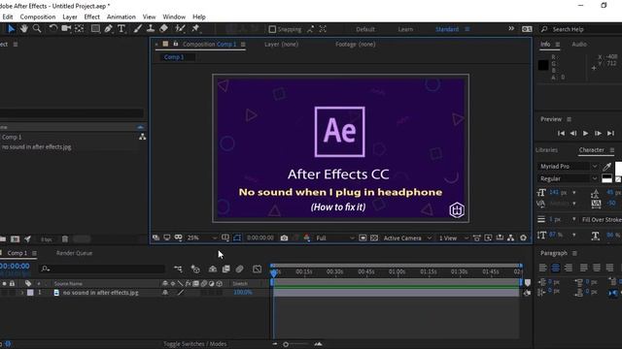Image resolution: width=622 pixels, height=349 pixels.
Task: Toggle the composition viewer lock icon
Action: pos(175,44)
